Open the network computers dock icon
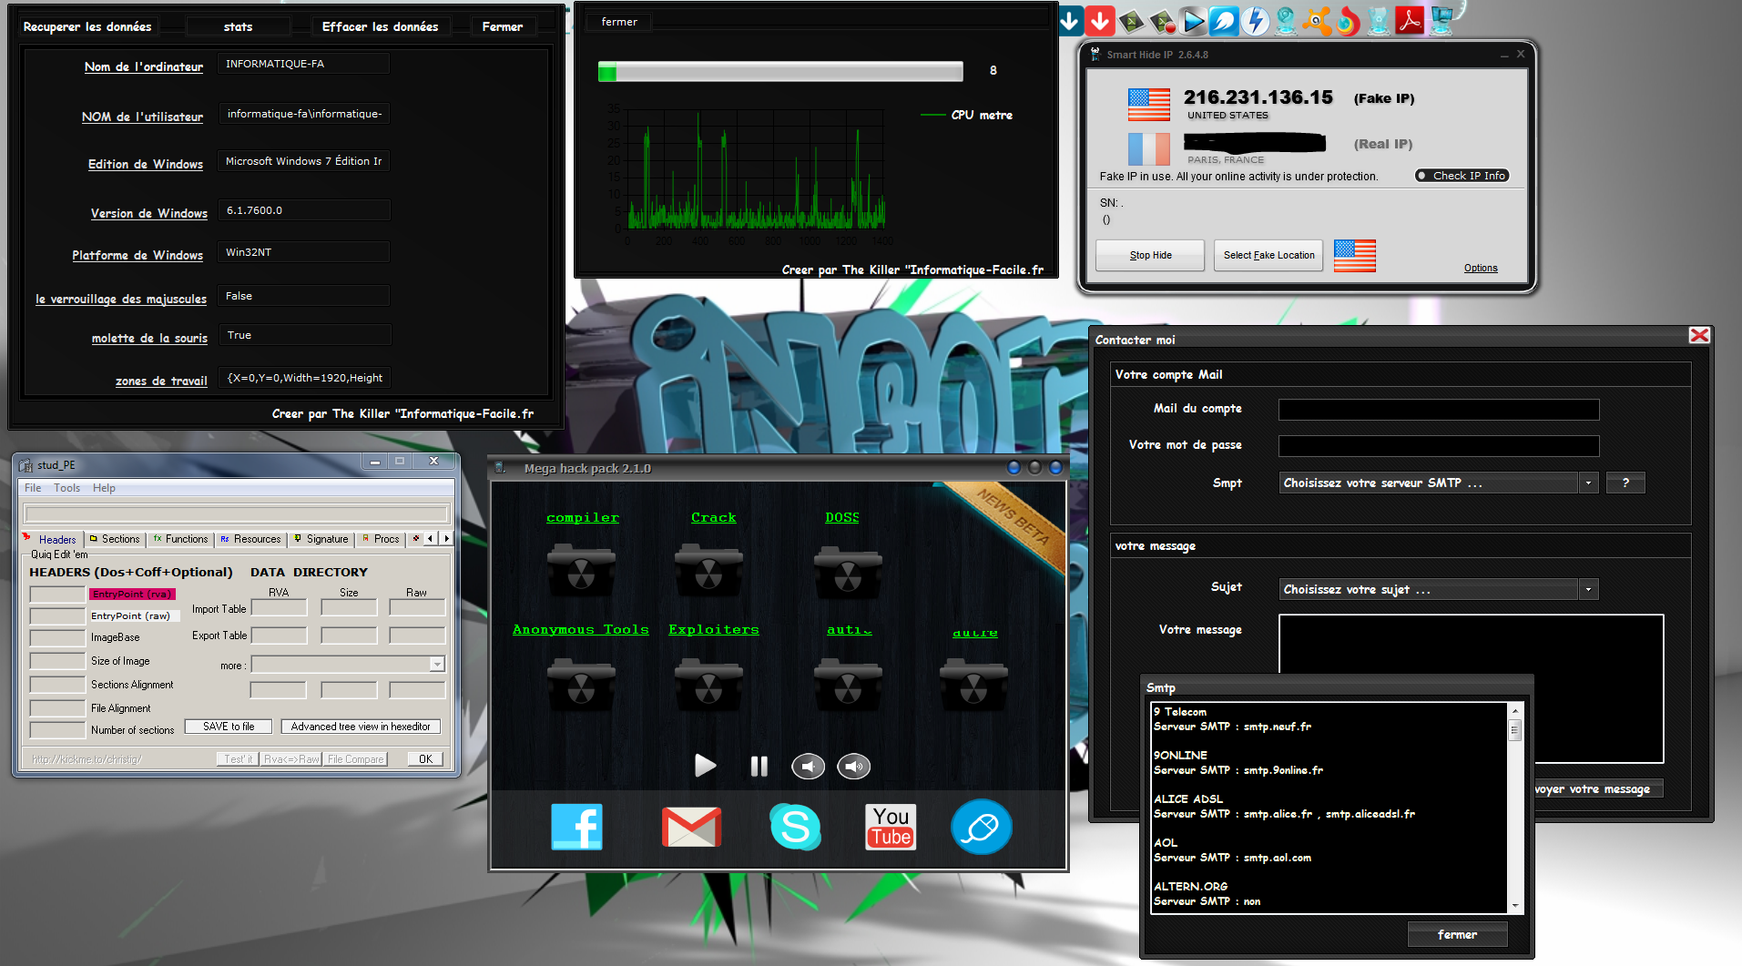 (x=1441, y=20)
